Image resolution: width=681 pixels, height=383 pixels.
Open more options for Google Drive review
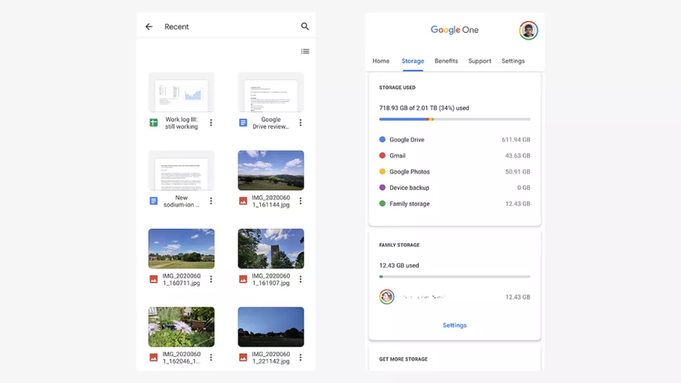pyautogui.click(x=300, y=123)
